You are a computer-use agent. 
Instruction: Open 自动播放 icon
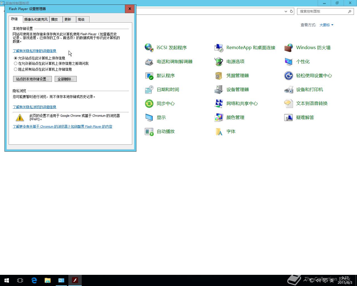149,131
